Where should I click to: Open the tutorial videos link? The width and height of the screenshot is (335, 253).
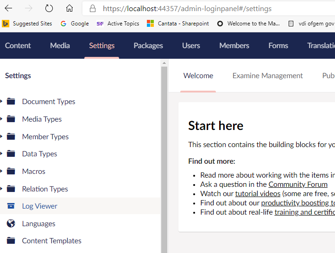tap(258, 193)
